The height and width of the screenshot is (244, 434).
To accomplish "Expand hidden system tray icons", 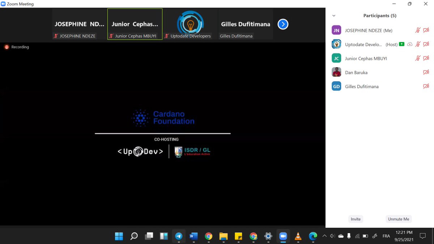I will point(324,236).
